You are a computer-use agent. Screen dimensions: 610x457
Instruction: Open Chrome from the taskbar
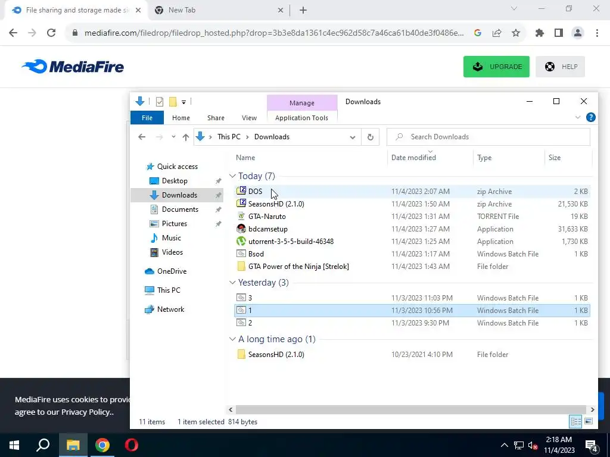[x=102, y=445]
